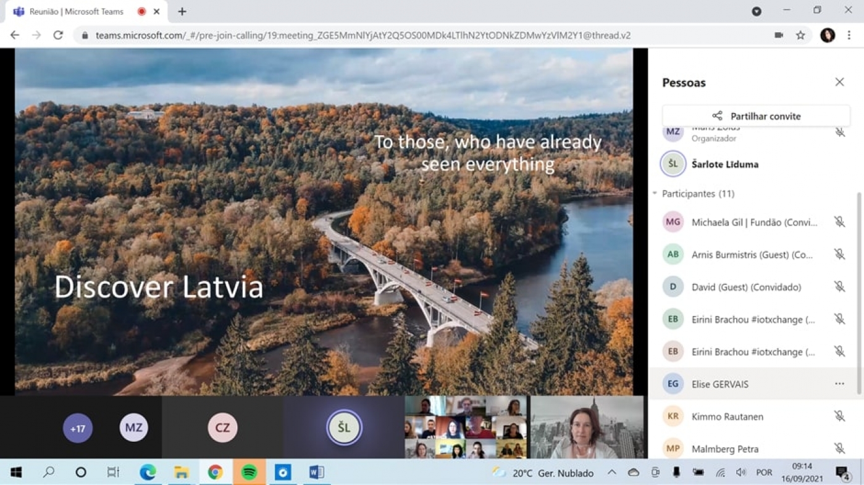Select the CZ participant tile
Screen dimensions: 864x485
(x=222, y=428)
